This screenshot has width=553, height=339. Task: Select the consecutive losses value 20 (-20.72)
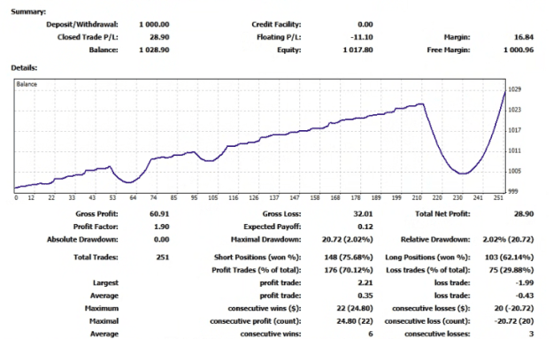coord(514,308)
